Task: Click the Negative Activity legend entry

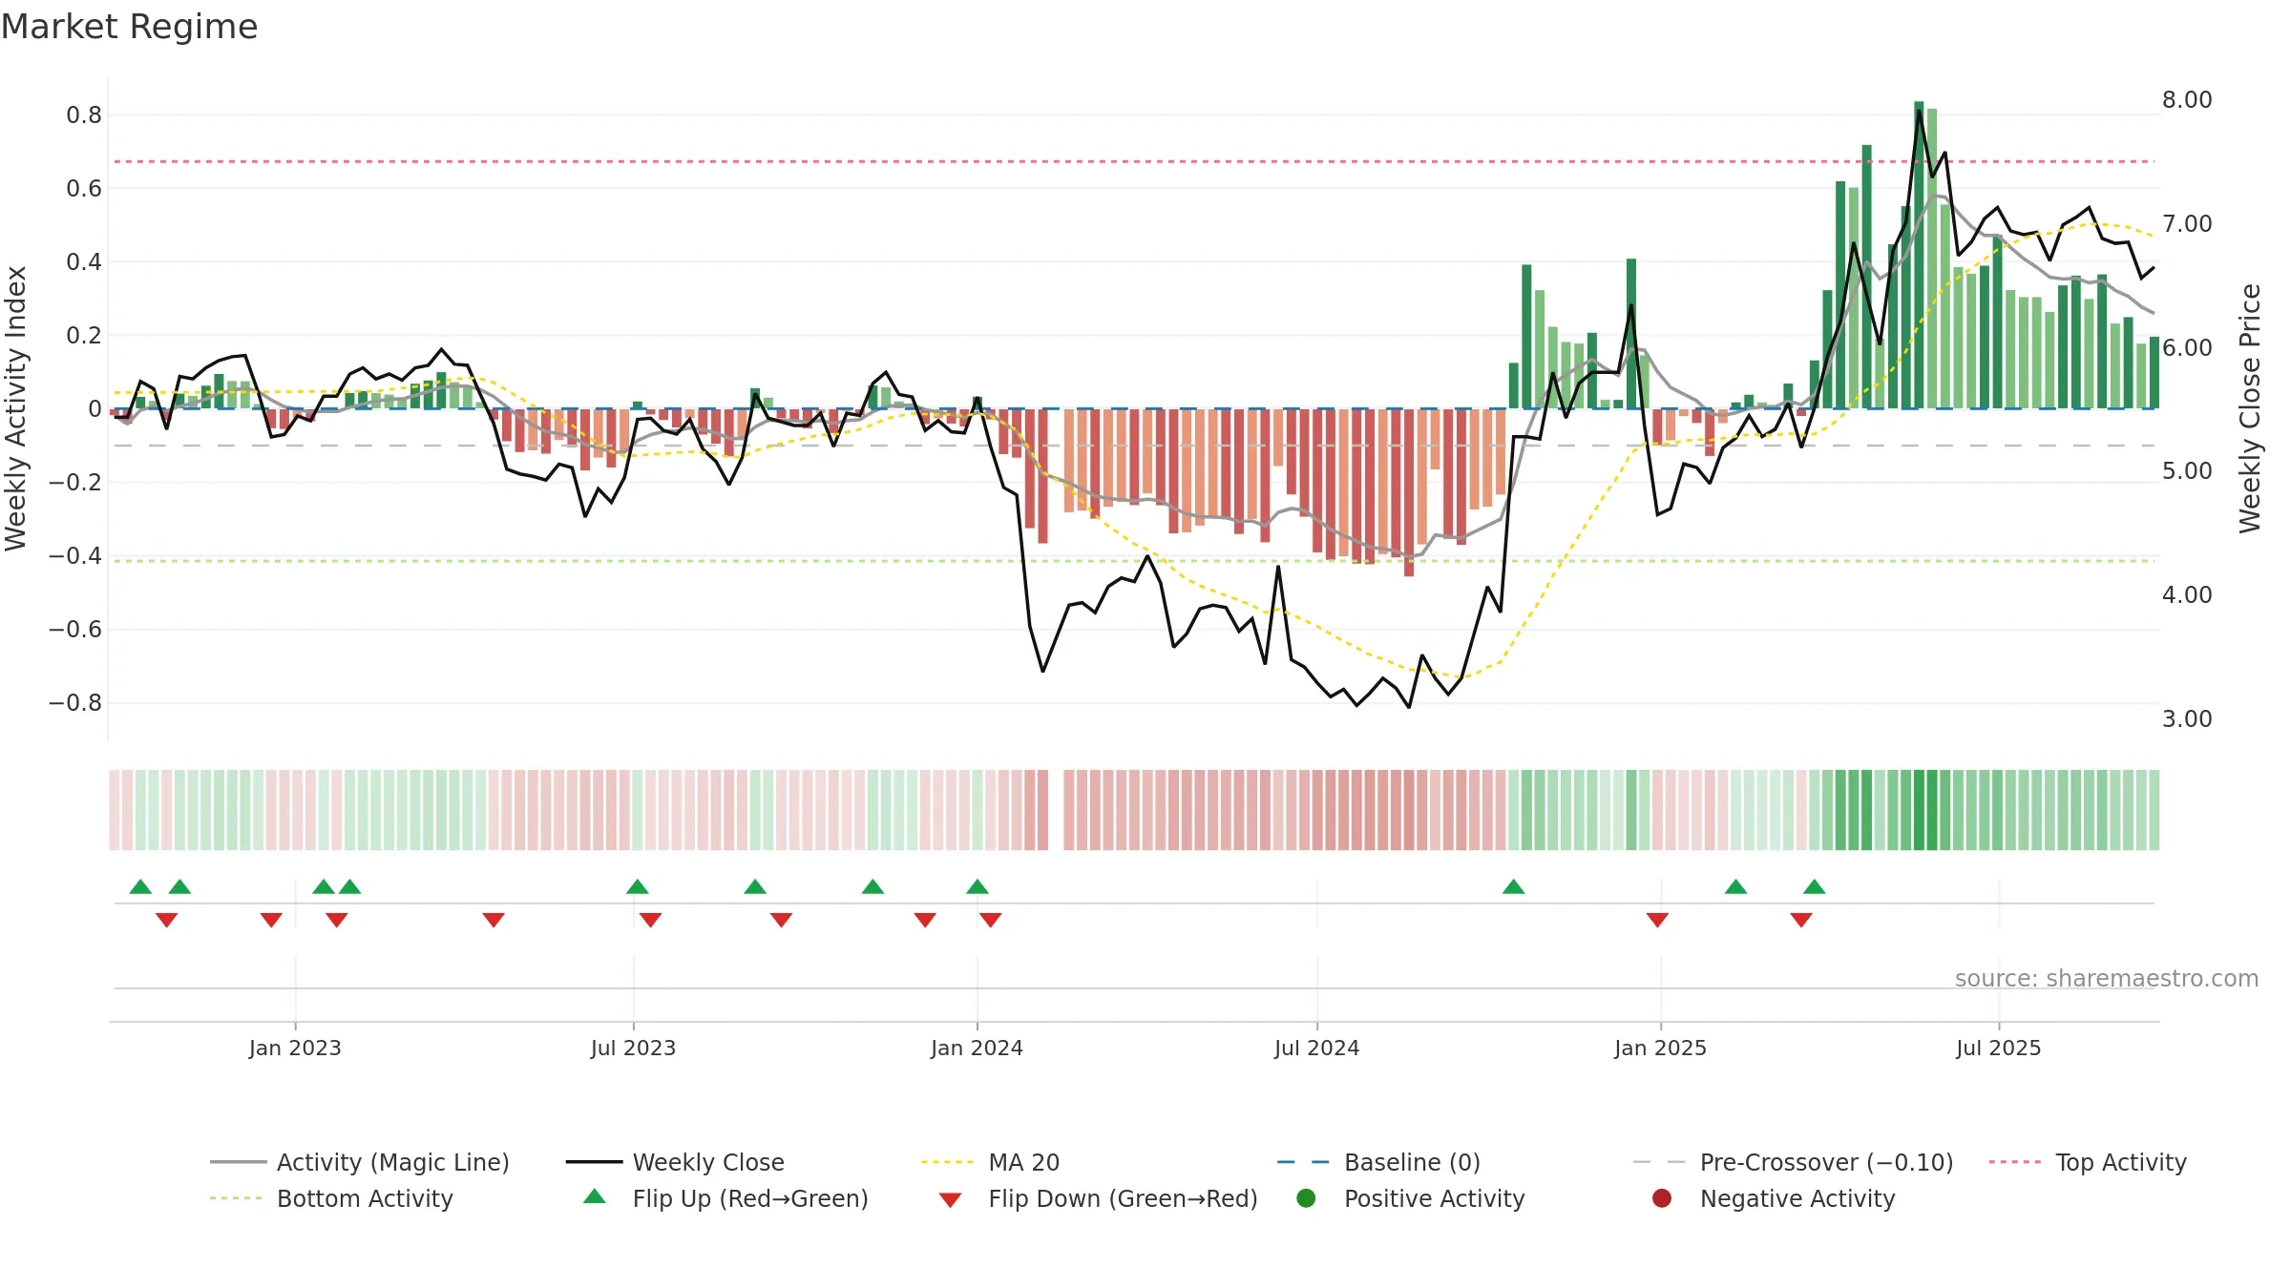Action: (x=1773, y=1198)
